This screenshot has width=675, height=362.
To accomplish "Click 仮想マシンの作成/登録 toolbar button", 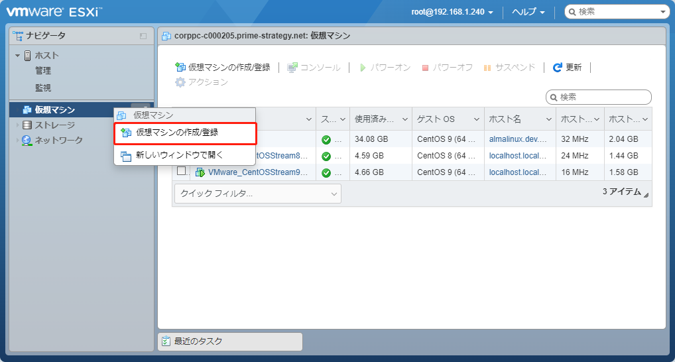I will pyautogui.click(x=223, y=68).
